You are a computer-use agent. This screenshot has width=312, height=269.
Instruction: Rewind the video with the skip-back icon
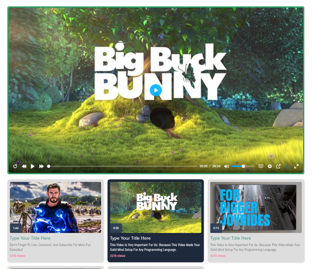point(24,166)
